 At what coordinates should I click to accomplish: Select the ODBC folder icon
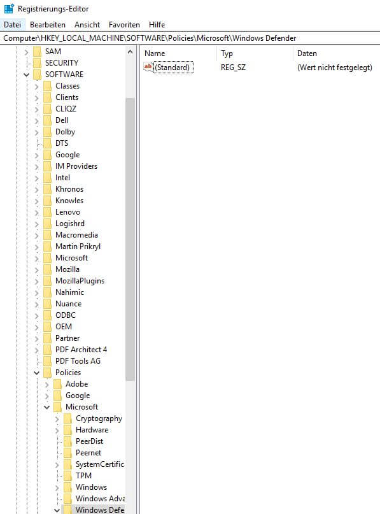point(48,315)
